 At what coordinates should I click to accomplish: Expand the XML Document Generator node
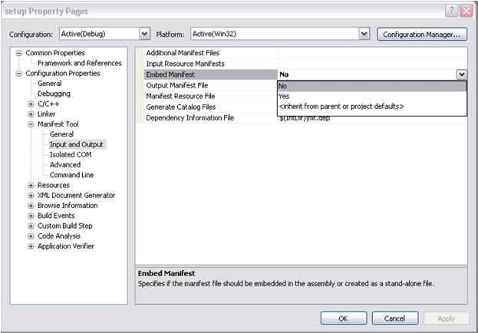tap(31, 195)
